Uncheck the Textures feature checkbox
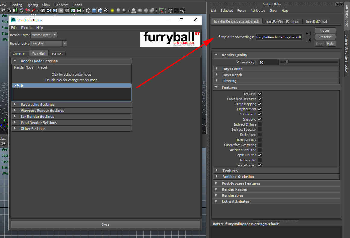This screenshot has width=350, height=238. click(x=260, y=94)
